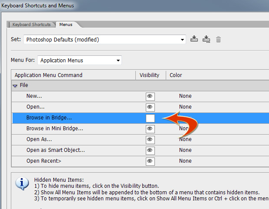Collapse the File menu group
Screen dimensions: 269x209
15,86
